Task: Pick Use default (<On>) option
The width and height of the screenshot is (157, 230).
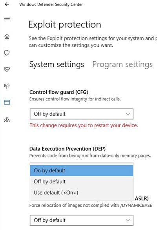Action: (x=82, y=193)
